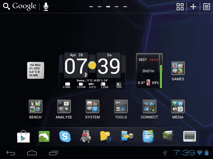Tap the 0.0°C temperature indicator

[x=92, y=85]
